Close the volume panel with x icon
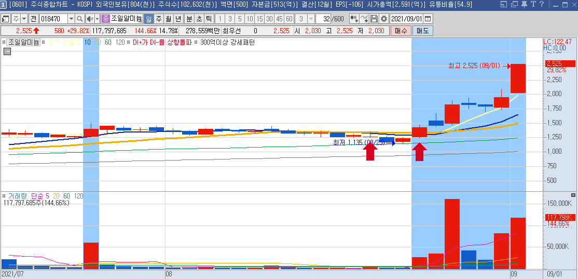This screenshot has height=279, width=578. tap(573, 194)
